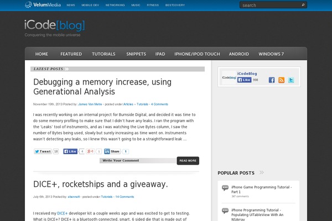Open Populating UITableView With An NSArray post
Screen dimensions: 332x221
[257, 214]
